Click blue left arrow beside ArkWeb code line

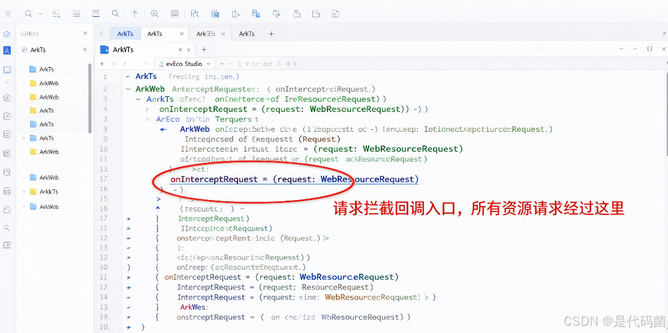click(163, 129)
